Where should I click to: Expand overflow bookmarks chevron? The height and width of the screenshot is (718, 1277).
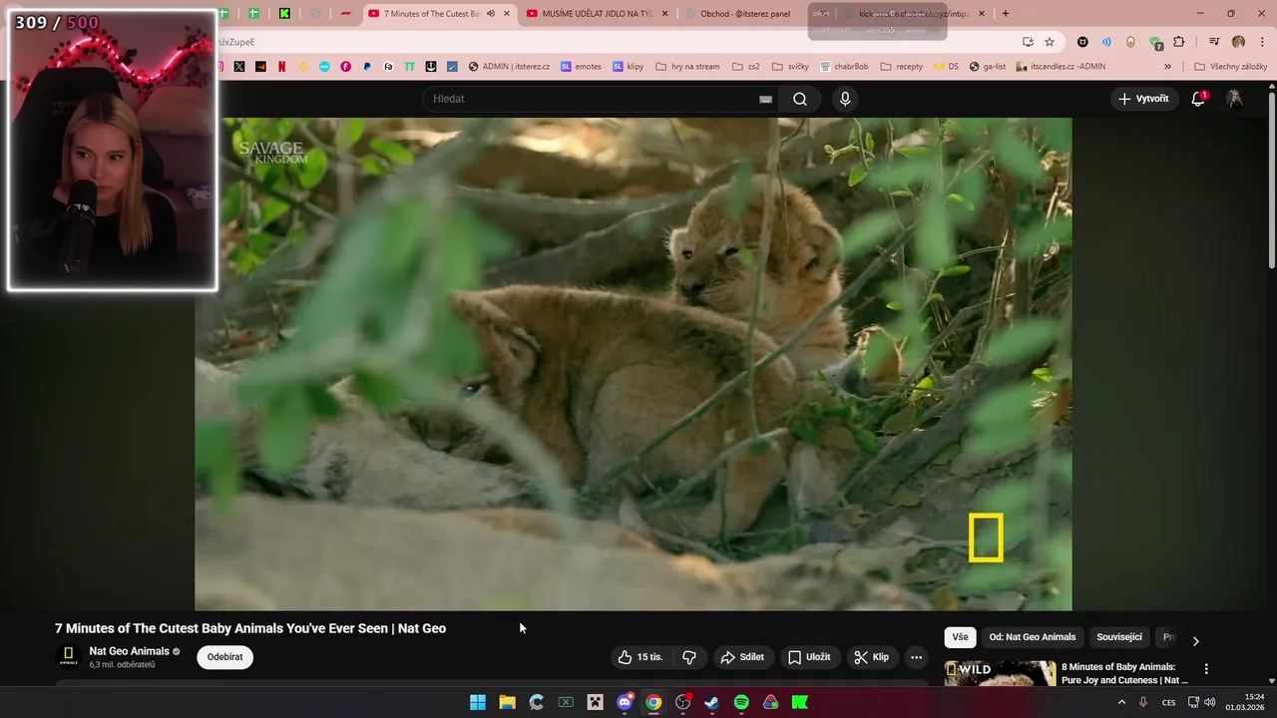[1167, 67]
